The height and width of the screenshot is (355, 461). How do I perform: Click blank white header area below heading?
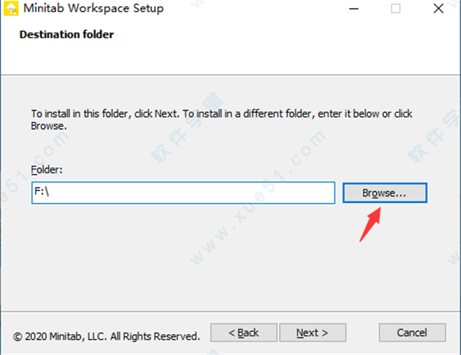[230, 58]
